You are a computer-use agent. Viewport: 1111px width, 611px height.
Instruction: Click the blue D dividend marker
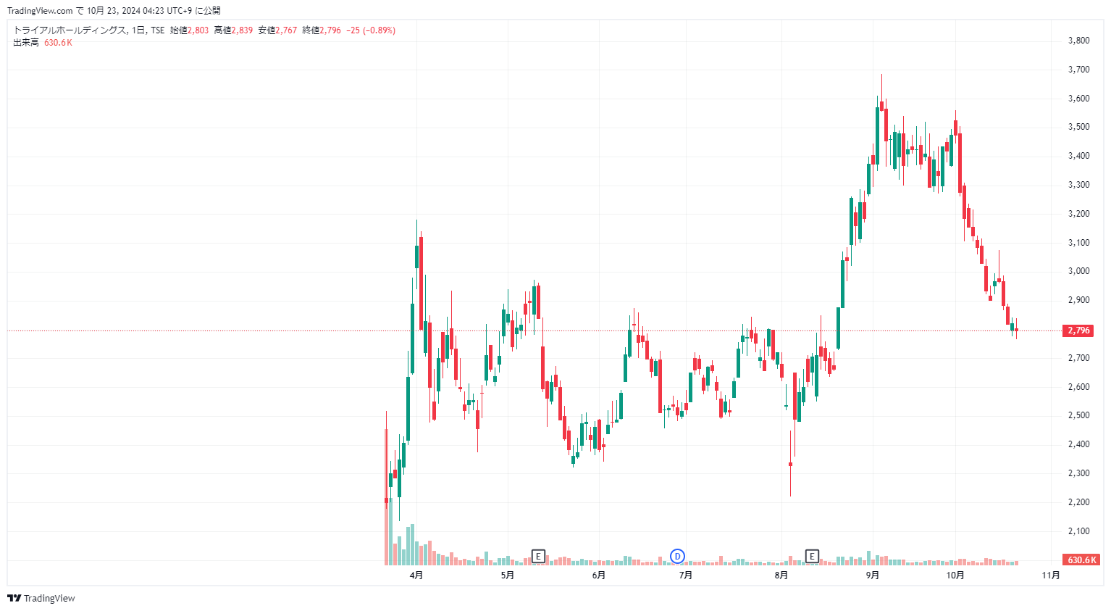coord(677,556)
